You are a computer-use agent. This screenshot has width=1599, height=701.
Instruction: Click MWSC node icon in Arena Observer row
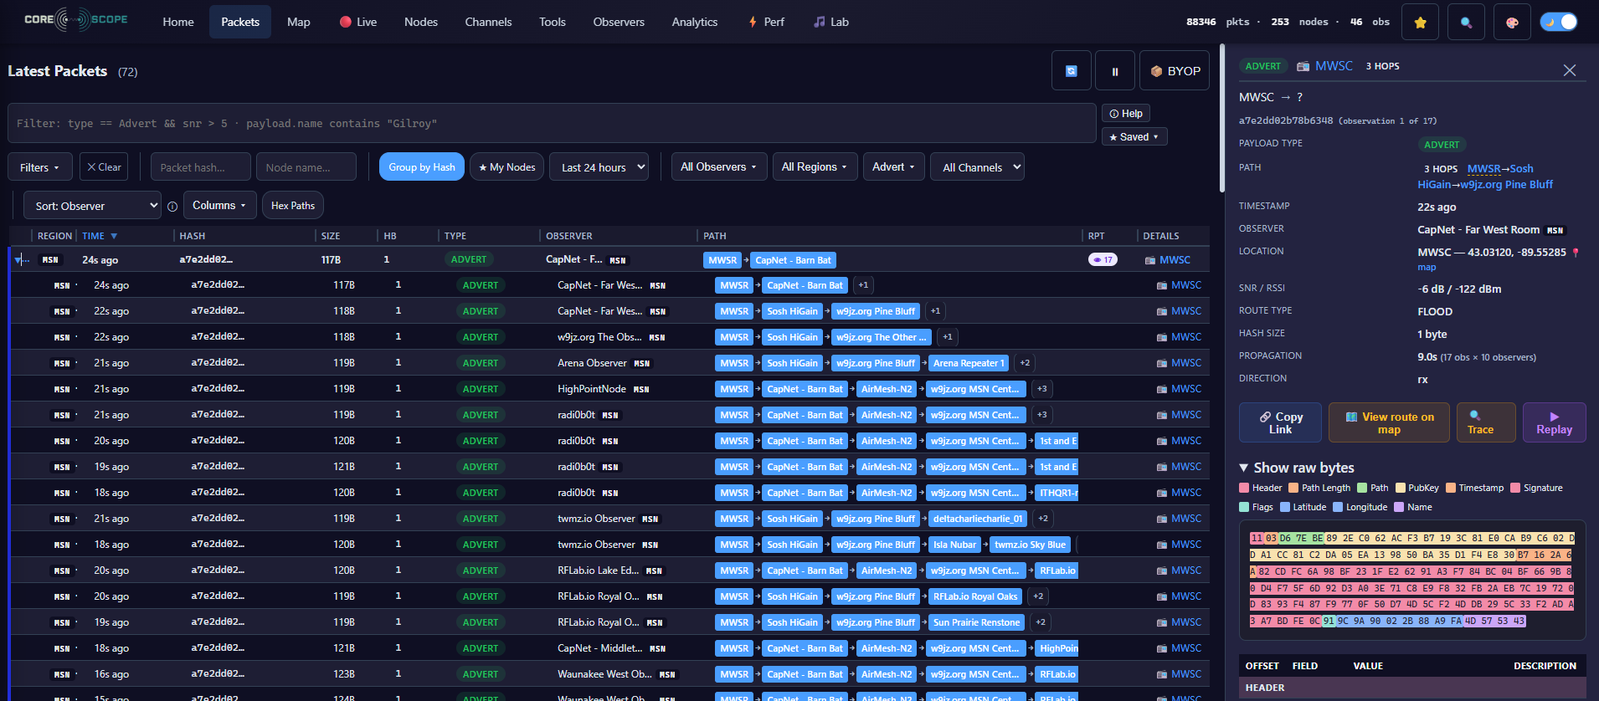pos(1162,363)
